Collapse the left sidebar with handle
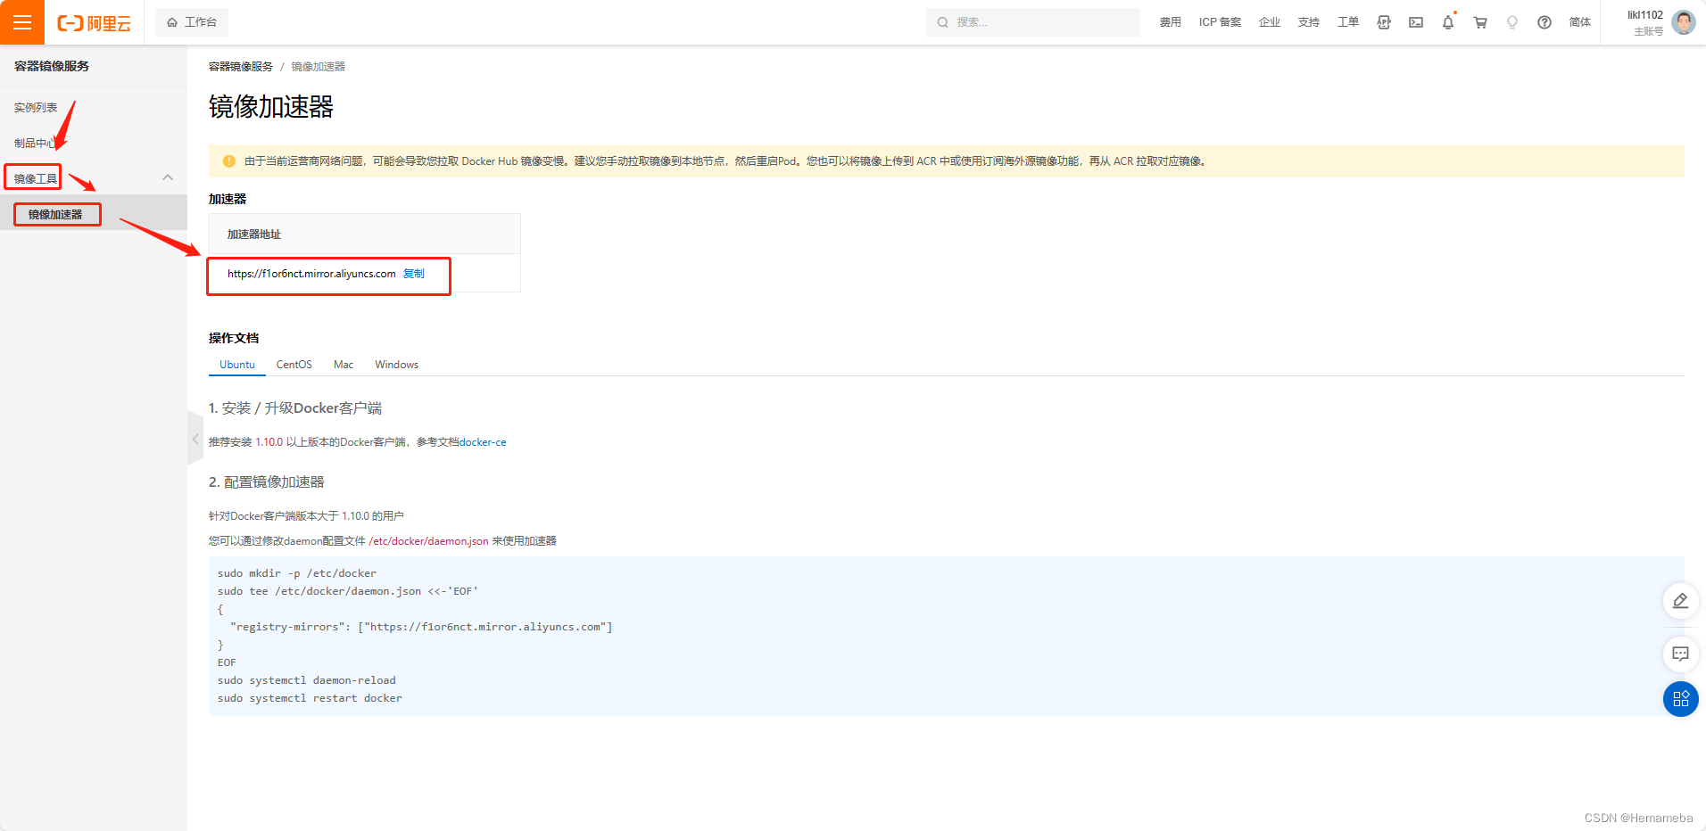 195,439
